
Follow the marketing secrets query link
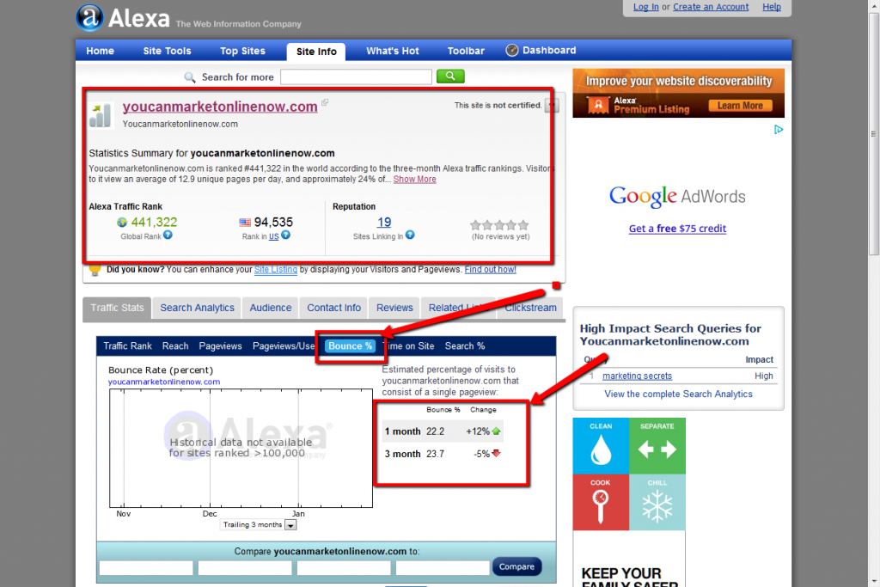[x=637, y=376]
